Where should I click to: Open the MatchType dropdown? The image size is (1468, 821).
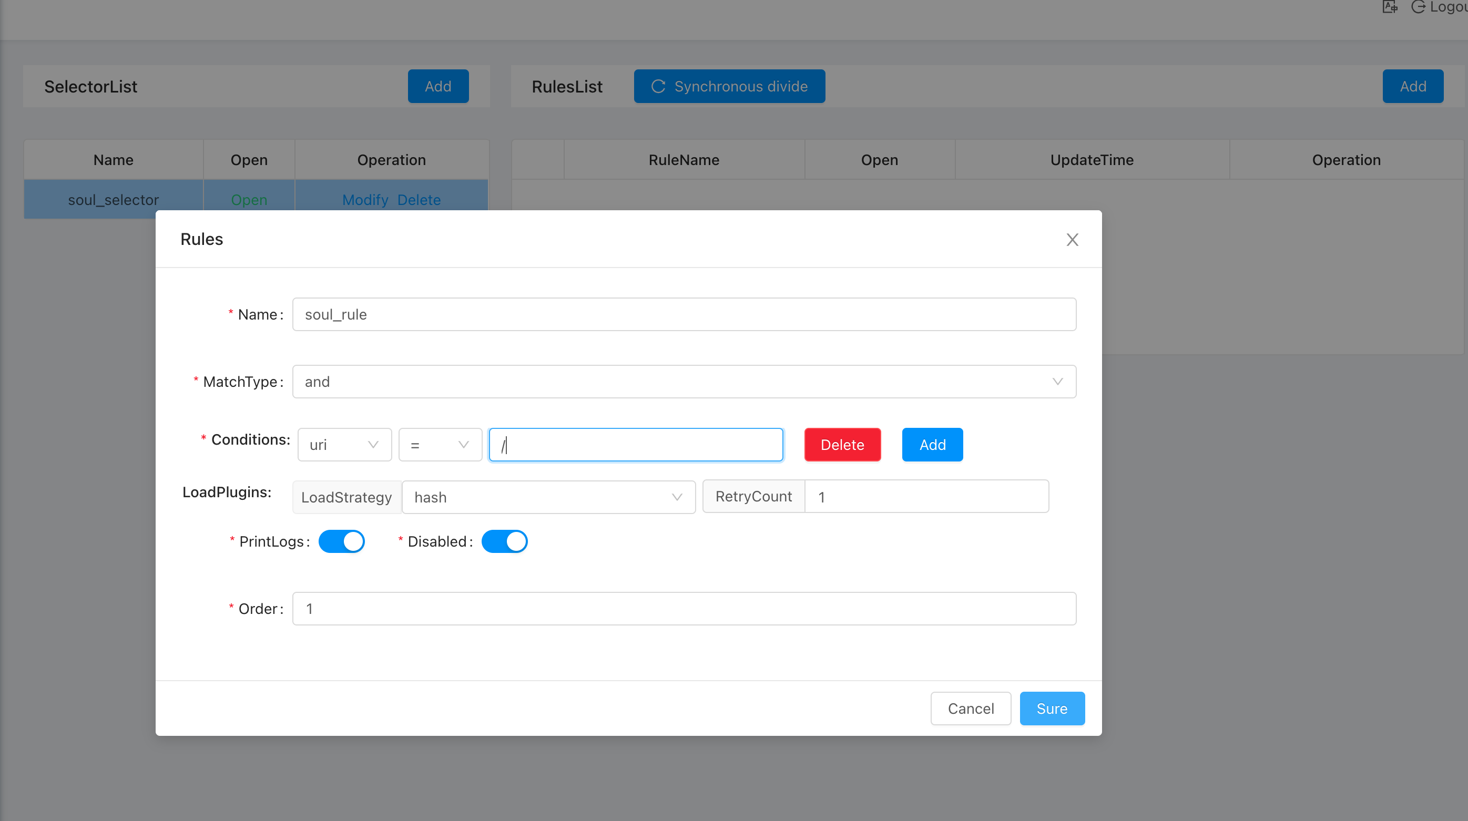[x=684, y=382]
